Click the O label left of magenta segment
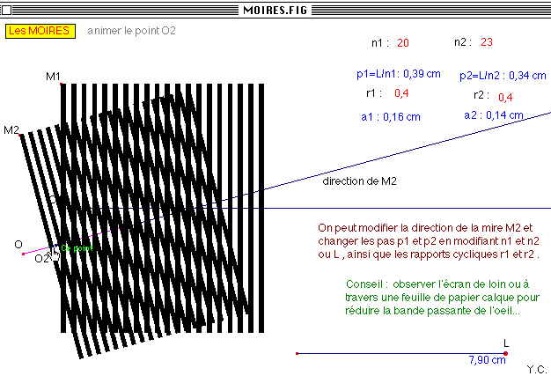The image size is (551, 376). [18, 244]
